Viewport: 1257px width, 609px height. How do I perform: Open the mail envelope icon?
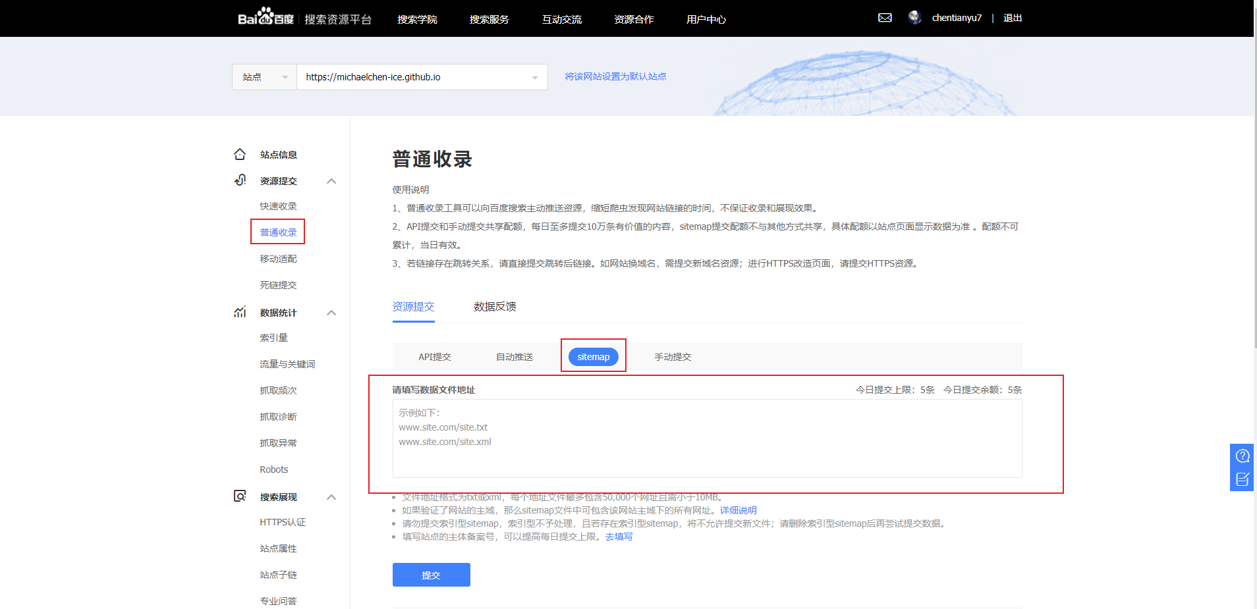point(885,18)
